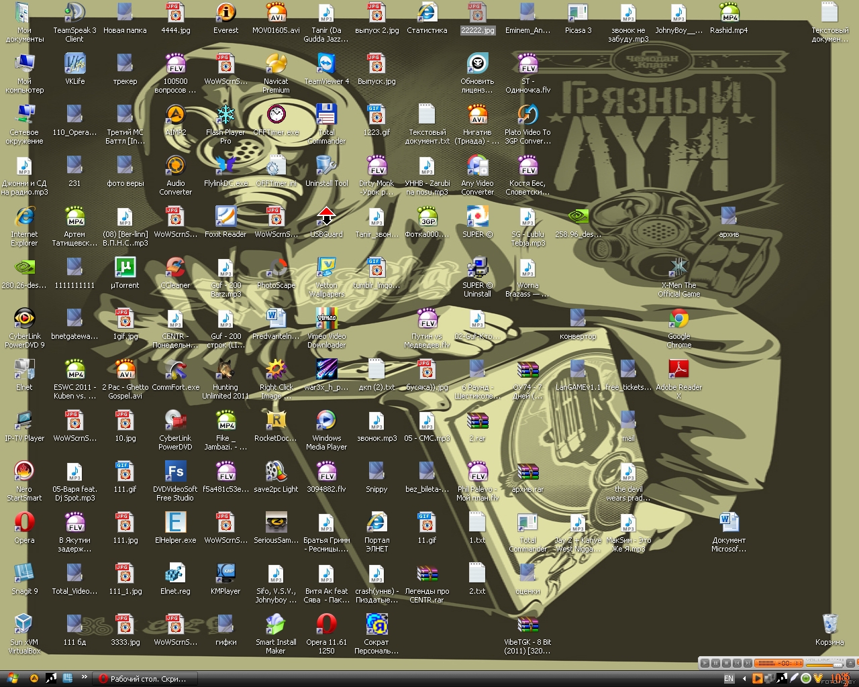
Task: Open the X-Men The Official Game icon
Action: 678,277
